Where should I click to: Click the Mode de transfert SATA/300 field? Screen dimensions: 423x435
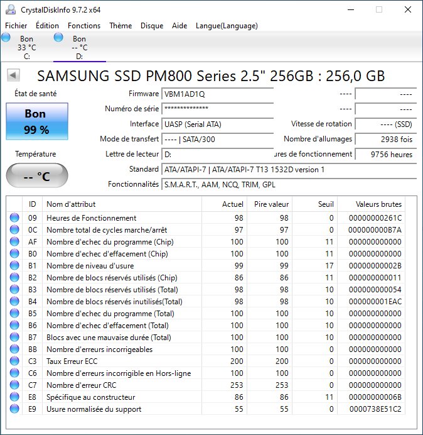click(x=217, y=139)
